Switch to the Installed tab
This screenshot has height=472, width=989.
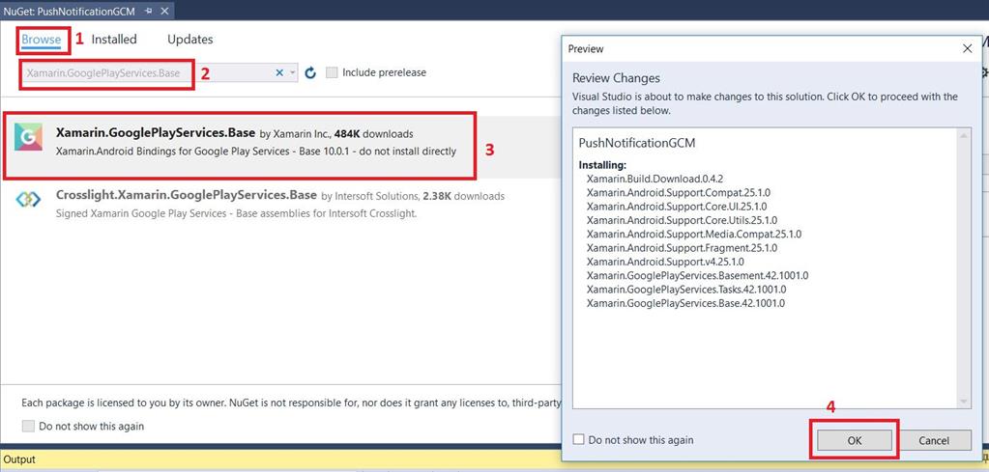point(113,40)
